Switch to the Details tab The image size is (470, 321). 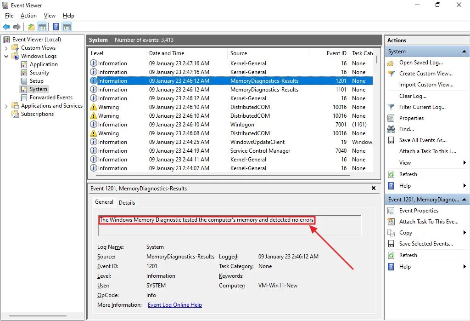[x=127, y=203]
